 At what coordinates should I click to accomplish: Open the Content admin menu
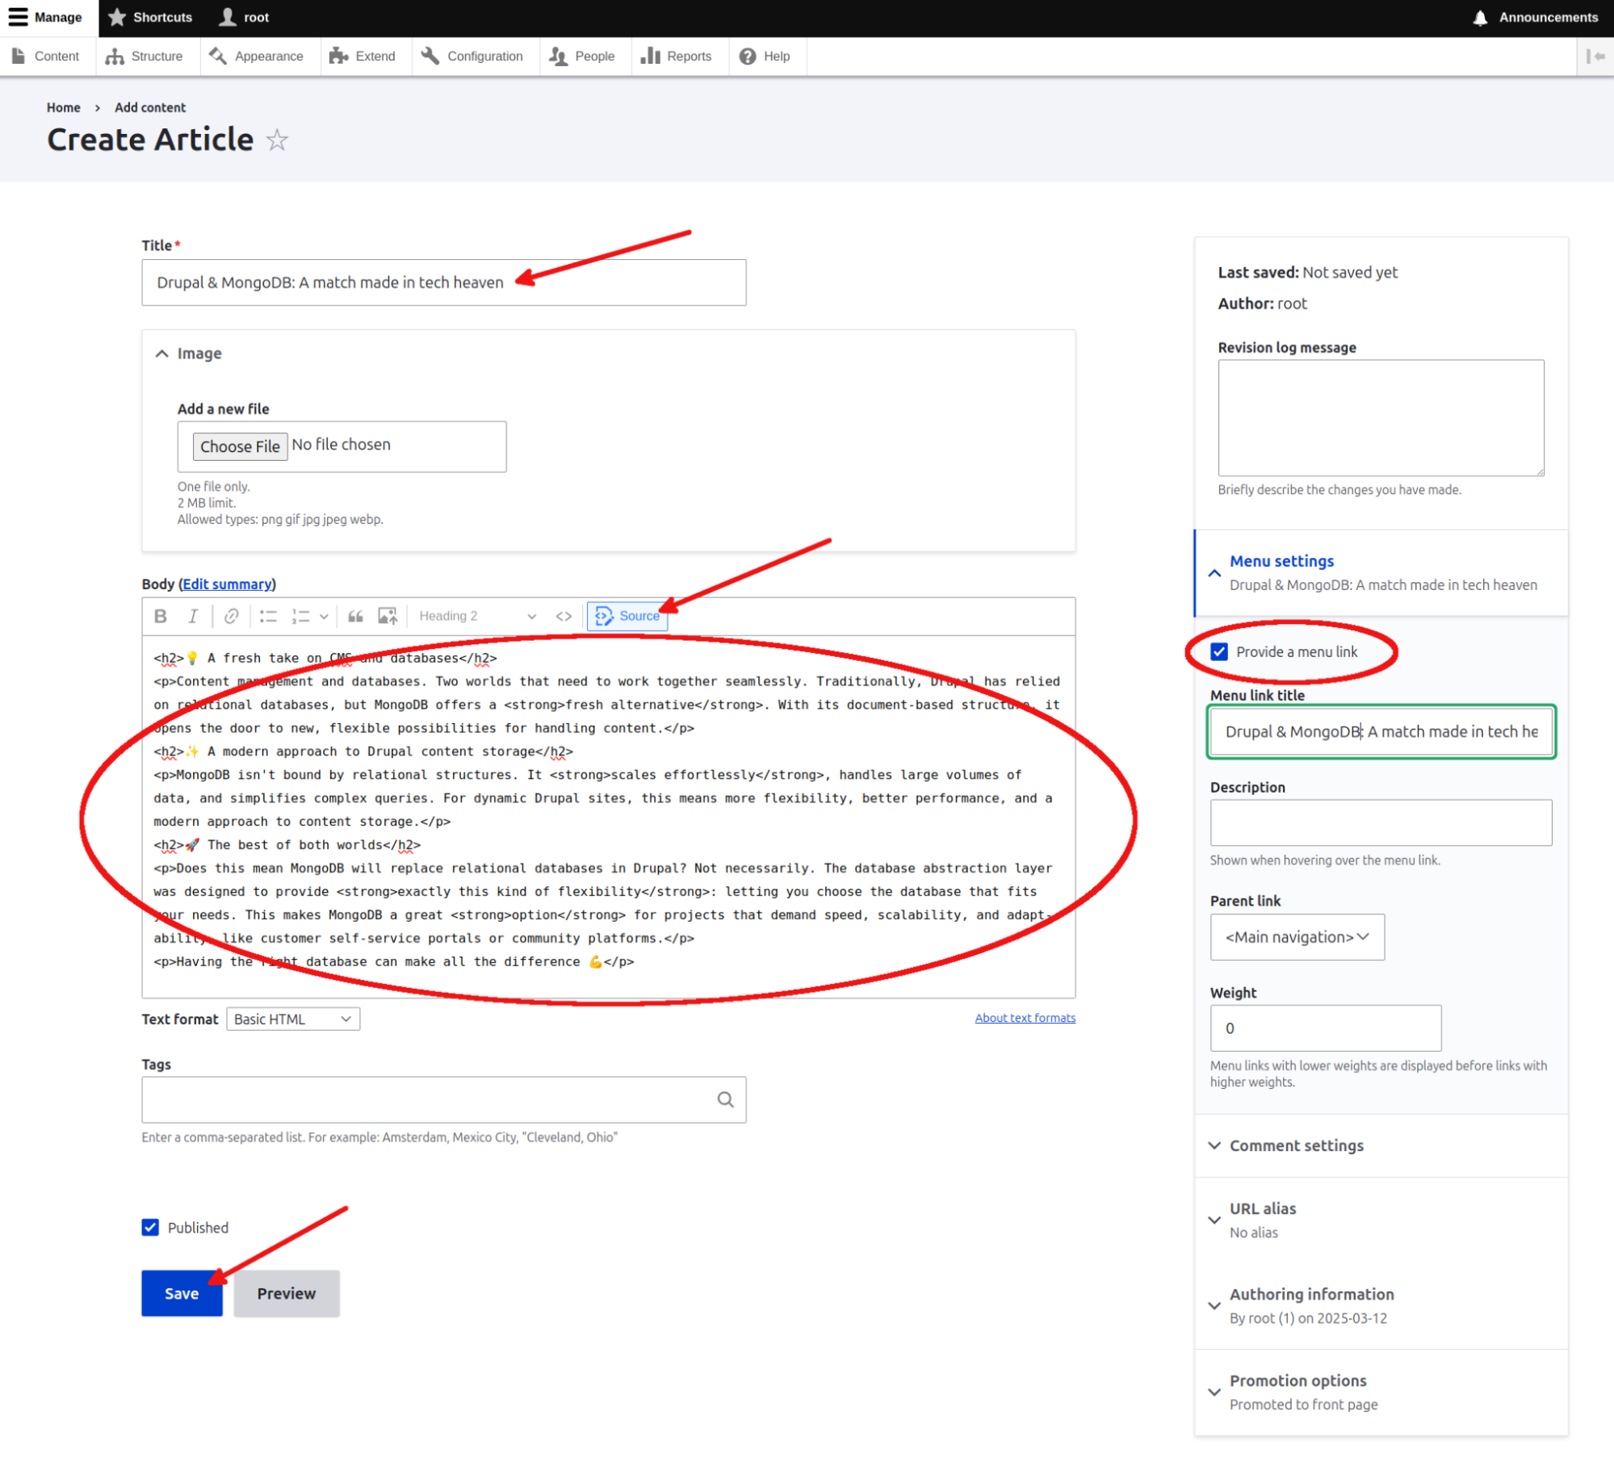47,57
